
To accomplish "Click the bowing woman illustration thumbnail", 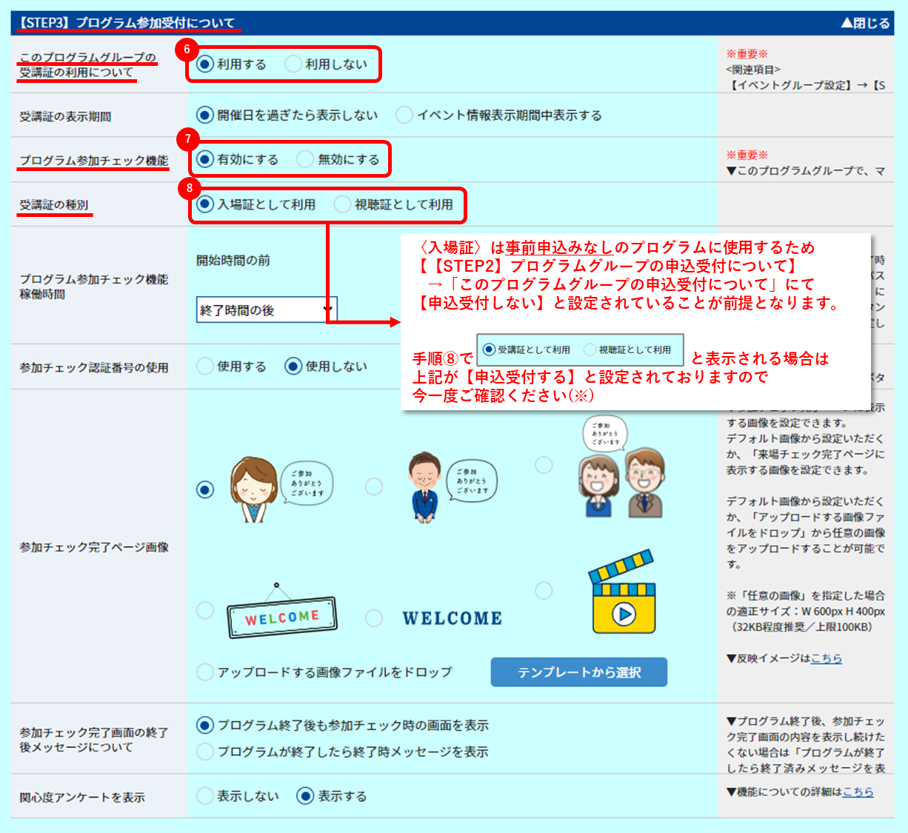I will [x=281, y=489].
